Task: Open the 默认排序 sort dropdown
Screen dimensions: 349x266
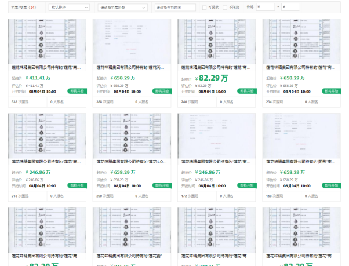Action: point(69,8)
